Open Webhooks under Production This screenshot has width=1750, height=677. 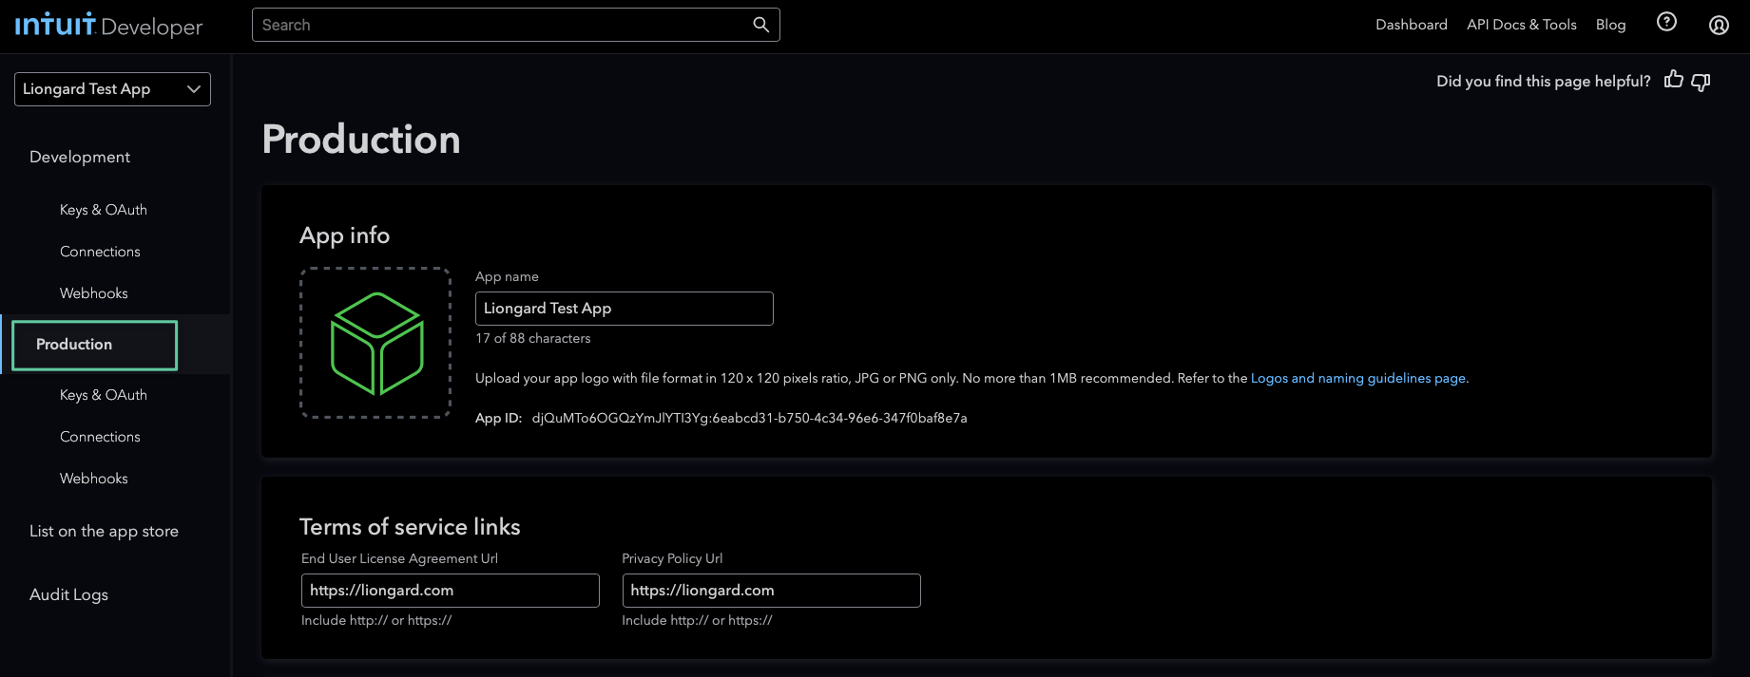94,479
